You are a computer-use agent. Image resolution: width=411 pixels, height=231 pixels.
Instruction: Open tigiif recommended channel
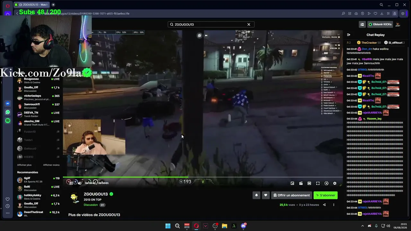point(39,180)
